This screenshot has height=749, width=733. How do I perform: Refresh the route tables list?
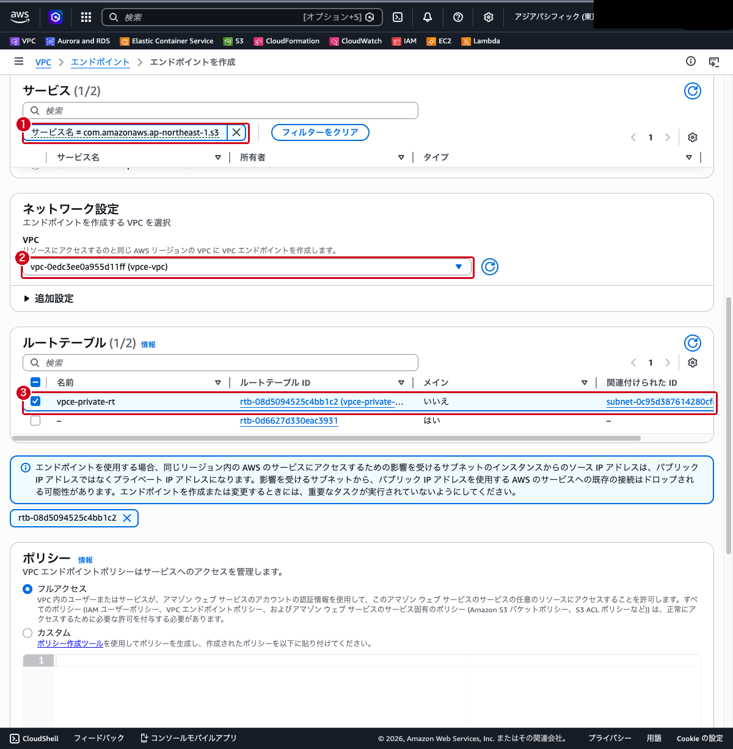693,343
